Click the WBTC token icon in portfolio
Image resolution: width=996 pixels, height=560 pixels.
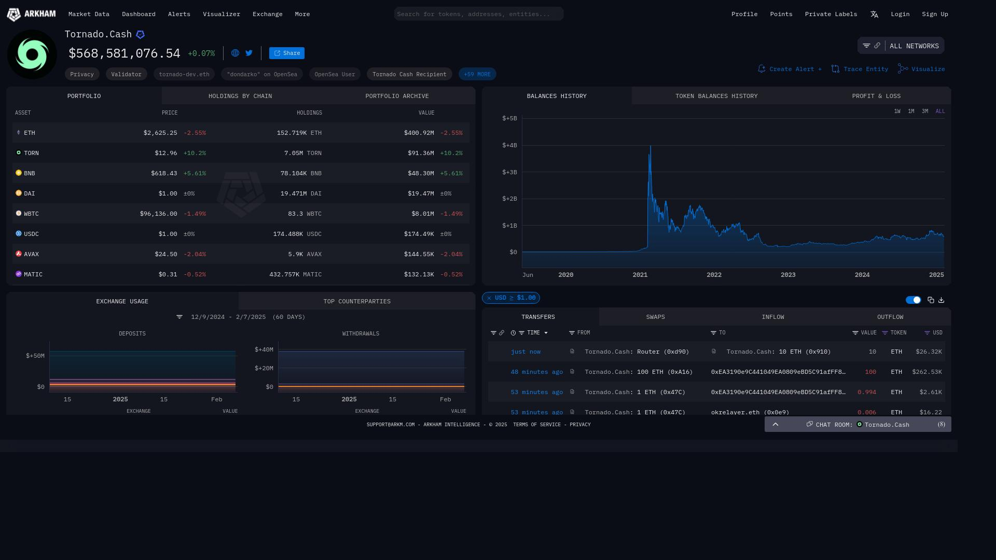[x=19, y=214]
